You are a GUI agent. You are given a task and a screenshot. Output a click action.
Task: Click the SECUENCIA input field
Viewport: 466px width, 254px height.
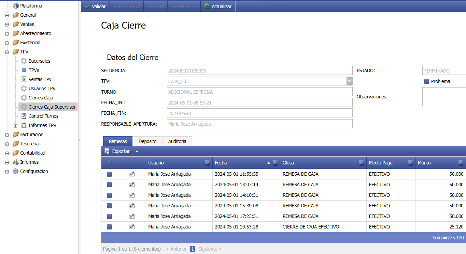pos(259,70)
